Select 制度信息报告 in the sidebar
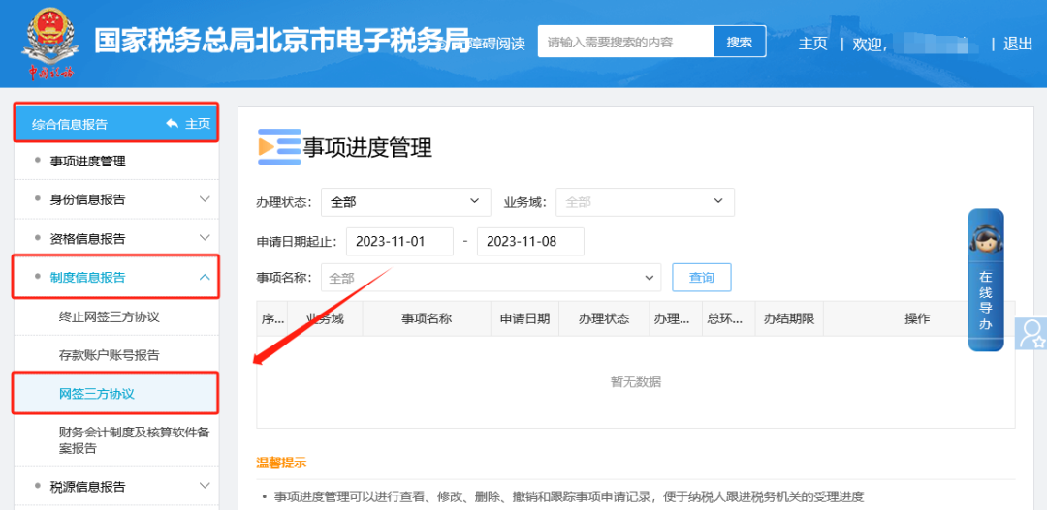The height and width of the screenshot is (510, 1047). pos(87,278)
